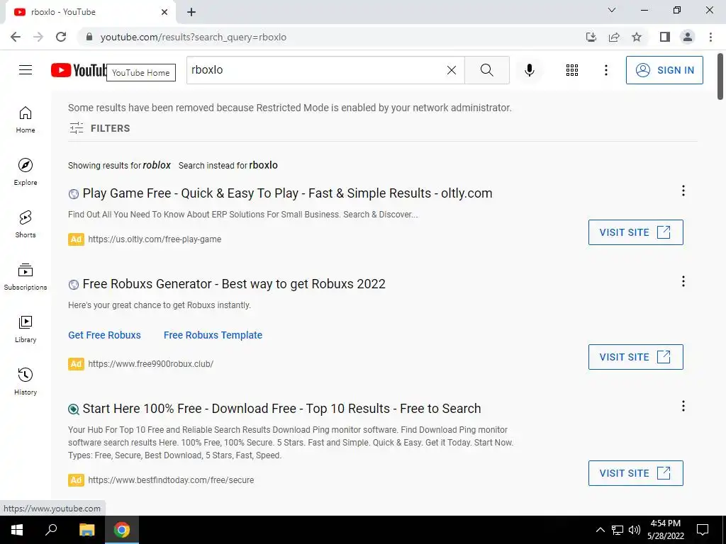Open Shorts in the sidebar
Viewport: 726px width, 544px height.
pos(26,225)
